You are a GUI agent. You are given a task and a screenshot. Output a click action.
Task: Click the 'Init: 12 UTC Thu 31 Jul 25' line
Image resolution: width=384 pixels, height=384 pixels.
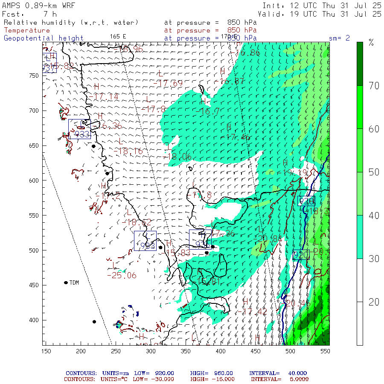[x=322, y=6]
